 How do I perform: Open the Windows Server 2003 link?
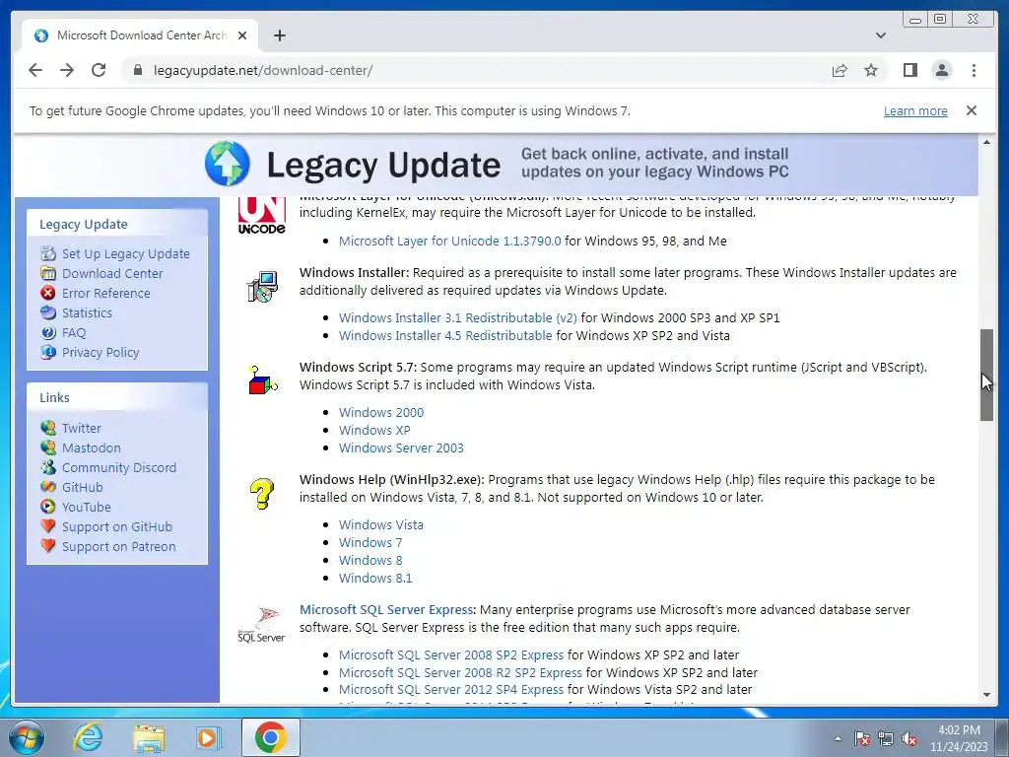coord(401,448)
